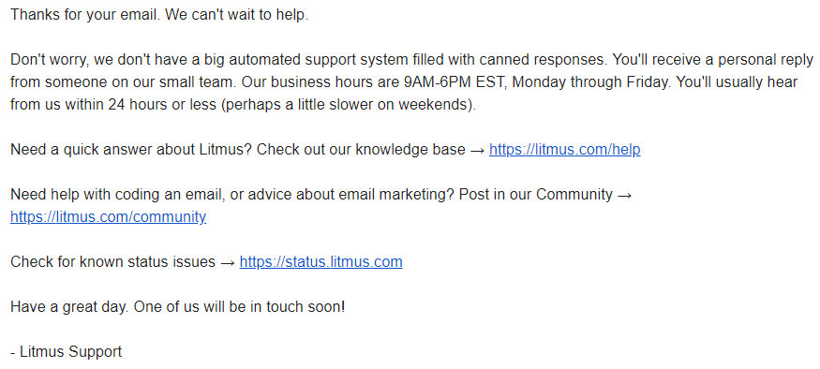
Task: Click the "We can't wait to help" sentence
Action: (x=237, y=15)
